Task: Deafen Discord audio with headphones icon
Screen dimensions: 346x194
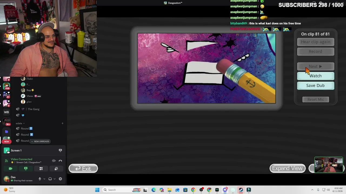Action: (50, 179)
